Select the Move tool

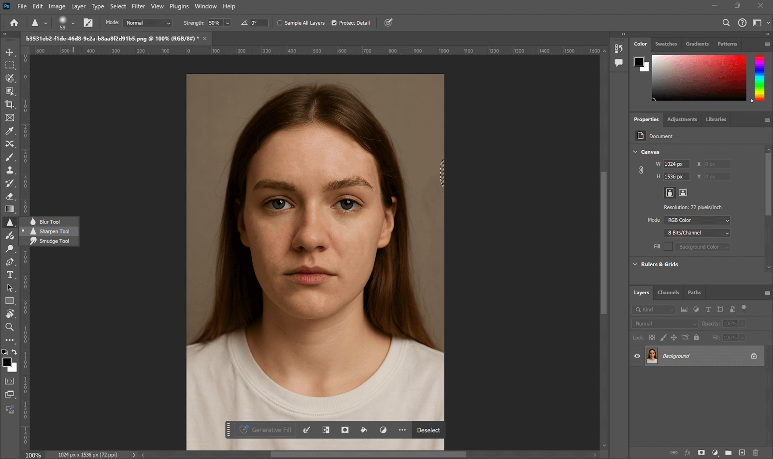pos(10,52)
